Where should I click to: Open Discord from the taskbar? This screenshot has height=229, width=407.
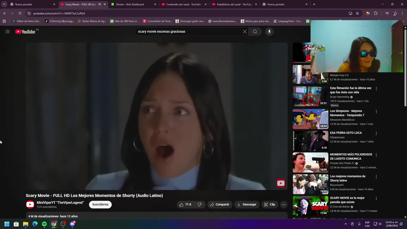[x=72, y=224]
